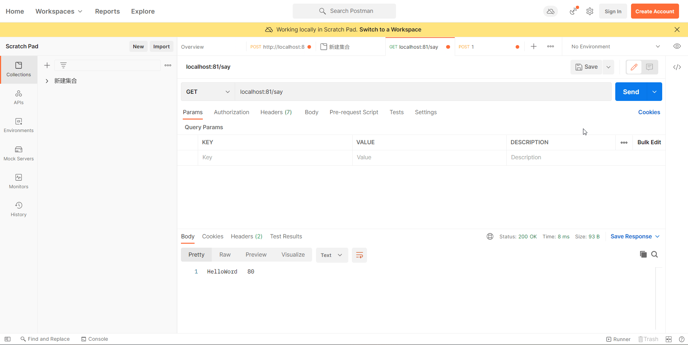The width and height of the screenshot is (688, 345).
Task: Toggle the sidebar from status bar
Action: pyautogui.click(x=8, y=339)
